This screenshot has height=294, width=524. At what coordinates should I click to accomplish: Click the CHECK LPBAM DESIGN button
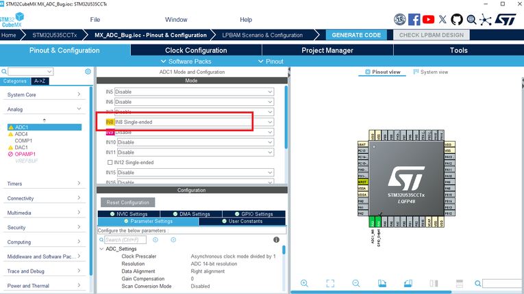coord(432,35)
